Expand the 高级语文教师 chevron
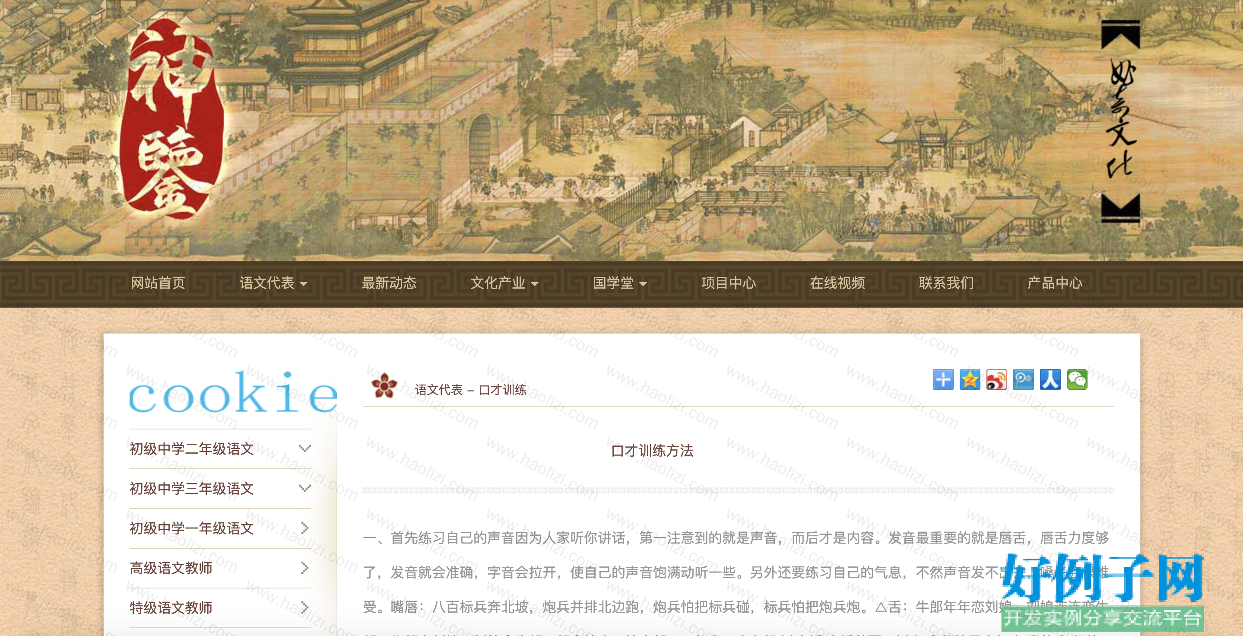 (x=304, y=568)
